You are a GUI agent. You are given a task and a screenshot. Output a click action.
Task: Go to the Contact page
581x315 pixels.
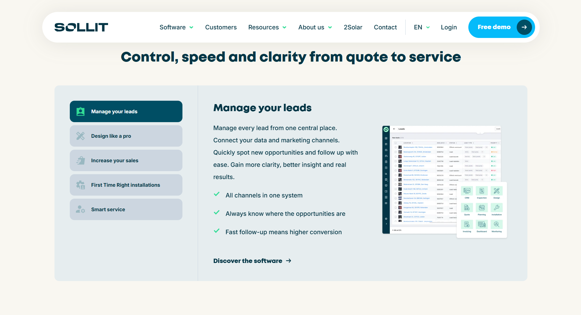point(385,27)
